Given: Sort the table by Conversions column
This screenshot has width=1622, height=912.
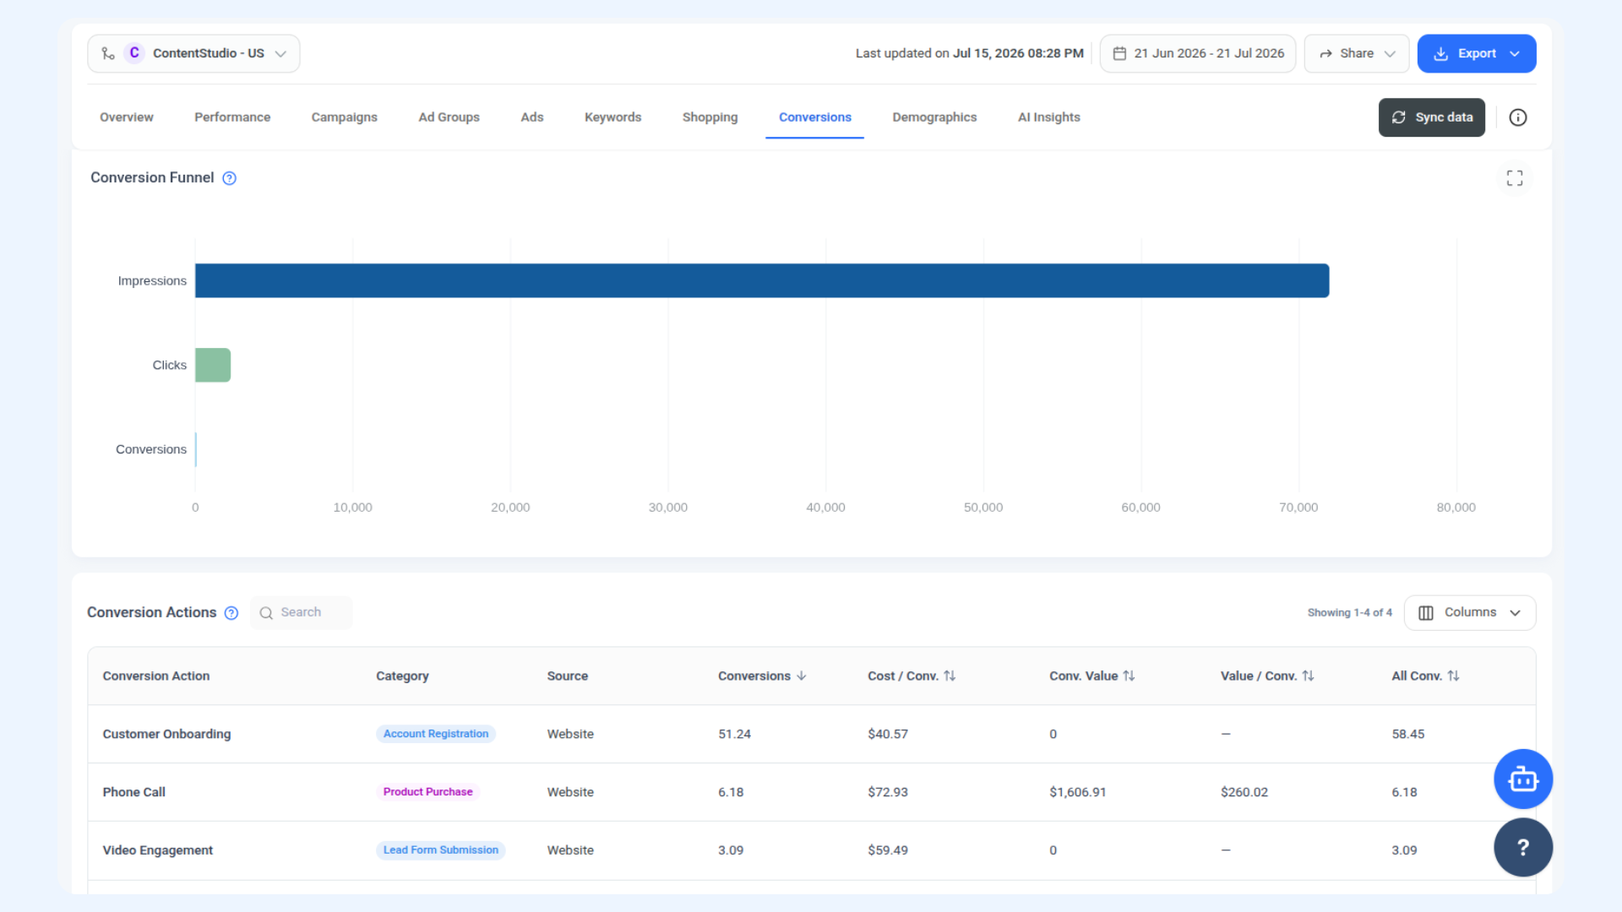Looking at the screenshot, I should pos(762,676).
